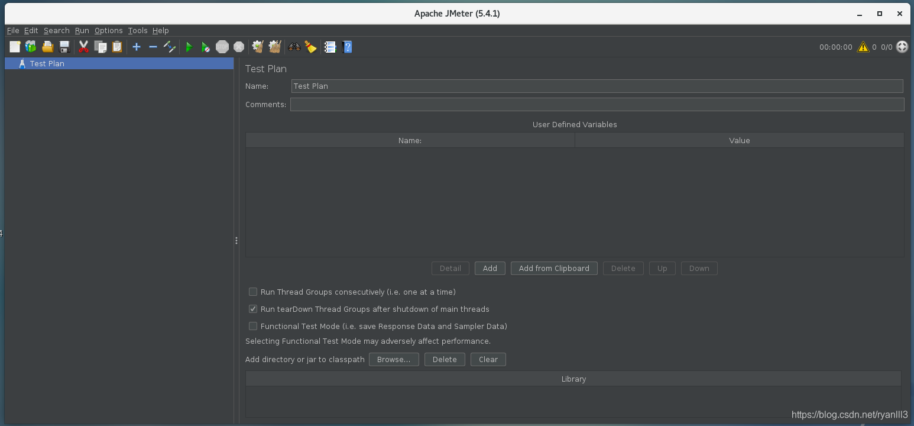Uncheck Run tearDown Thread Groups checkbox
Image resolution: width=914 pixels, height=426 pixels.
click(253, 309)
